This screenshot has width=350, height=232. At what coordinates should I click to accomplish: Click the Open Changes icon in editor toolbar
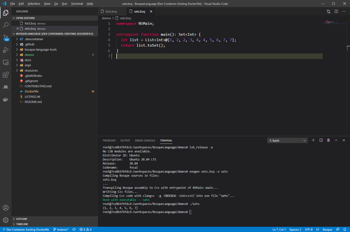[x=329, y=11]
